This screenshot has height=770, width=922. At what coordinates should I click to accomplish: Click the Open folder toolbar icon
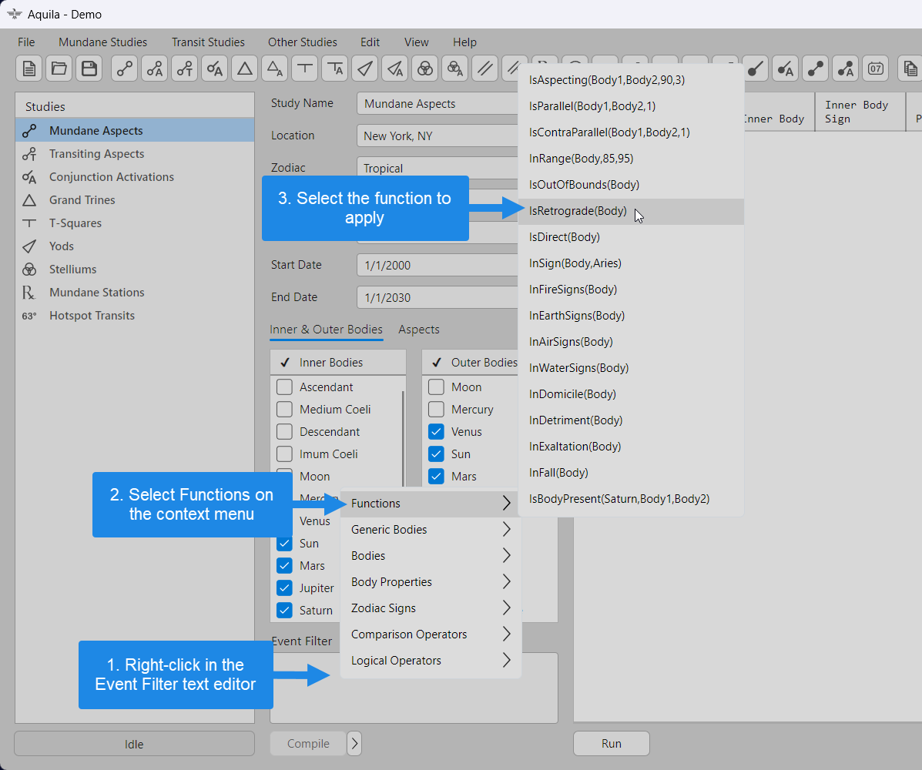tap(59, 69)
